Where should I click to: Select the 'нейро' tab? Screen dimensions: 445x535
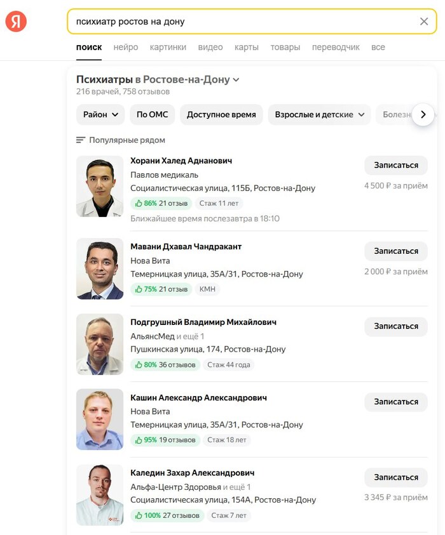point(126,47)
